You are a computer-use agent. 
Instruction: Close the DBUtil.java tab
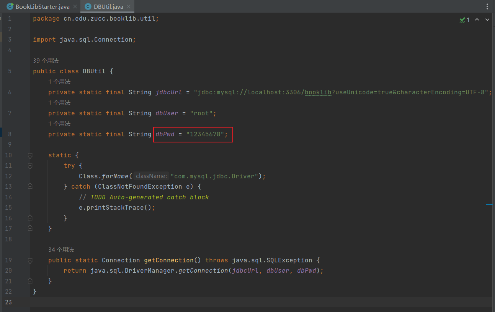[129, 6]
